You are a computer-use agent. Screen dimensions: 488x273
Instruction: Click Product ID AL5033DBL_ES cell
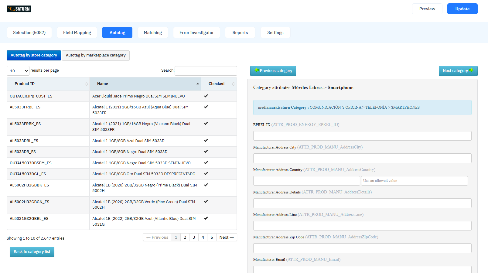click(48, 141)
